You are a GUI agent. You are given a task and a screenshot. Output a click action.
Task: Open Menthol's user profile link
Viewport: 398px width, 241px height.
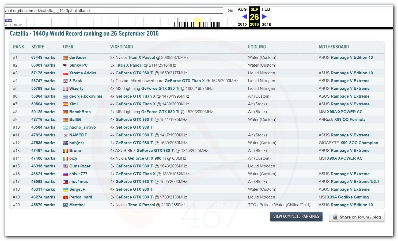click(x=77, y=205)
